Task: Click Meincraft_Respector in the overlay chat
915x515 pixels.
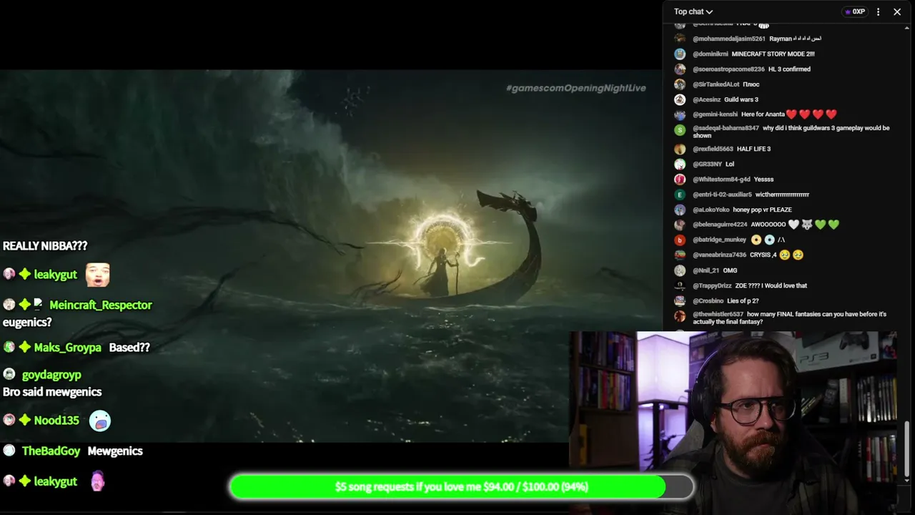Action: coord(101,305)
